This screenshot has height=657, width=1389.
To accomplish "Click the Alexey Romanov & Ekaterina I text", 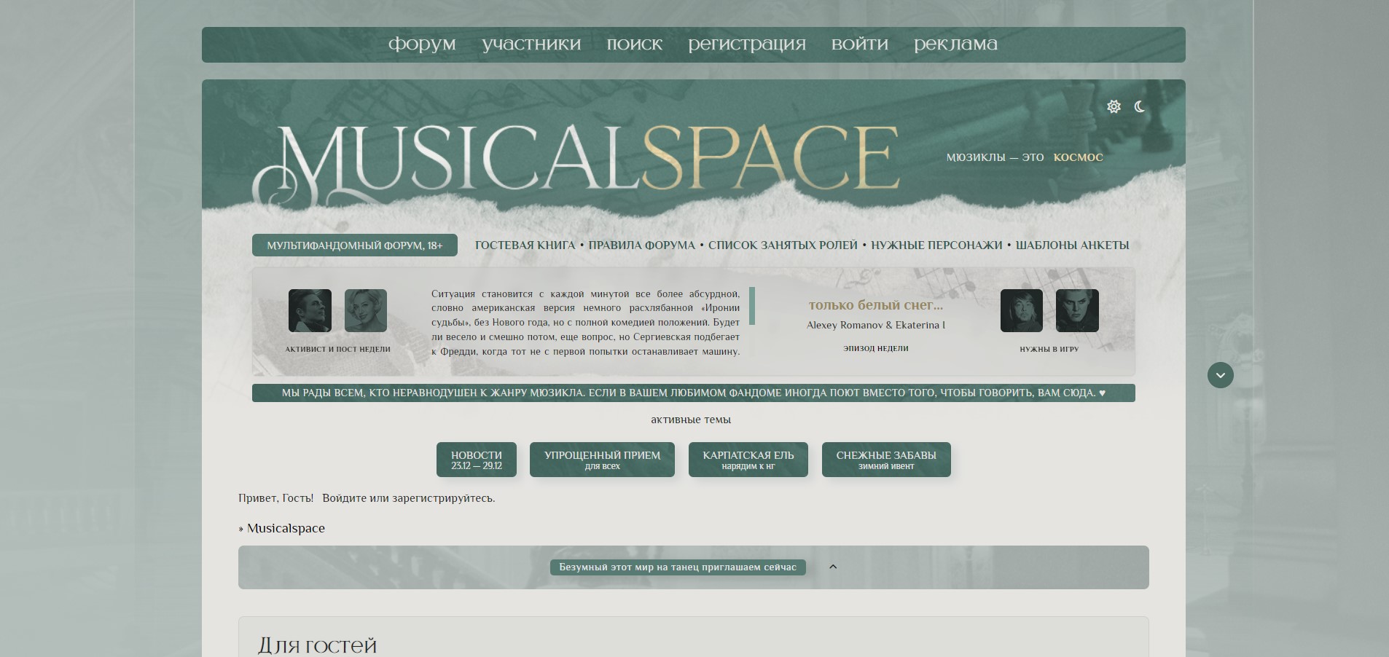I will coord(876,325).
